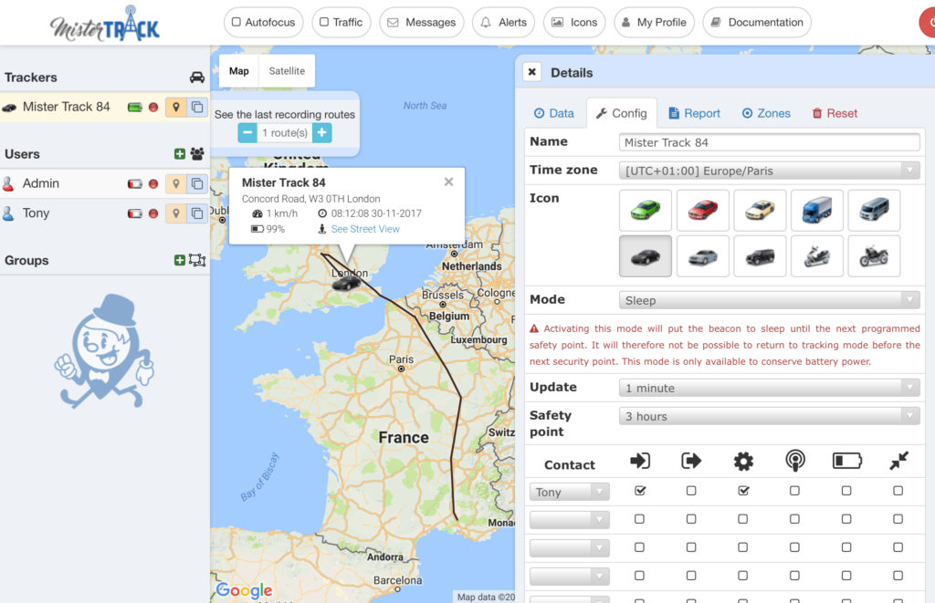Image resolution: width=935 pixels, height=603 pixels.
Task: Click the car icon beside Trackers heading
Action: coord(197,78)
